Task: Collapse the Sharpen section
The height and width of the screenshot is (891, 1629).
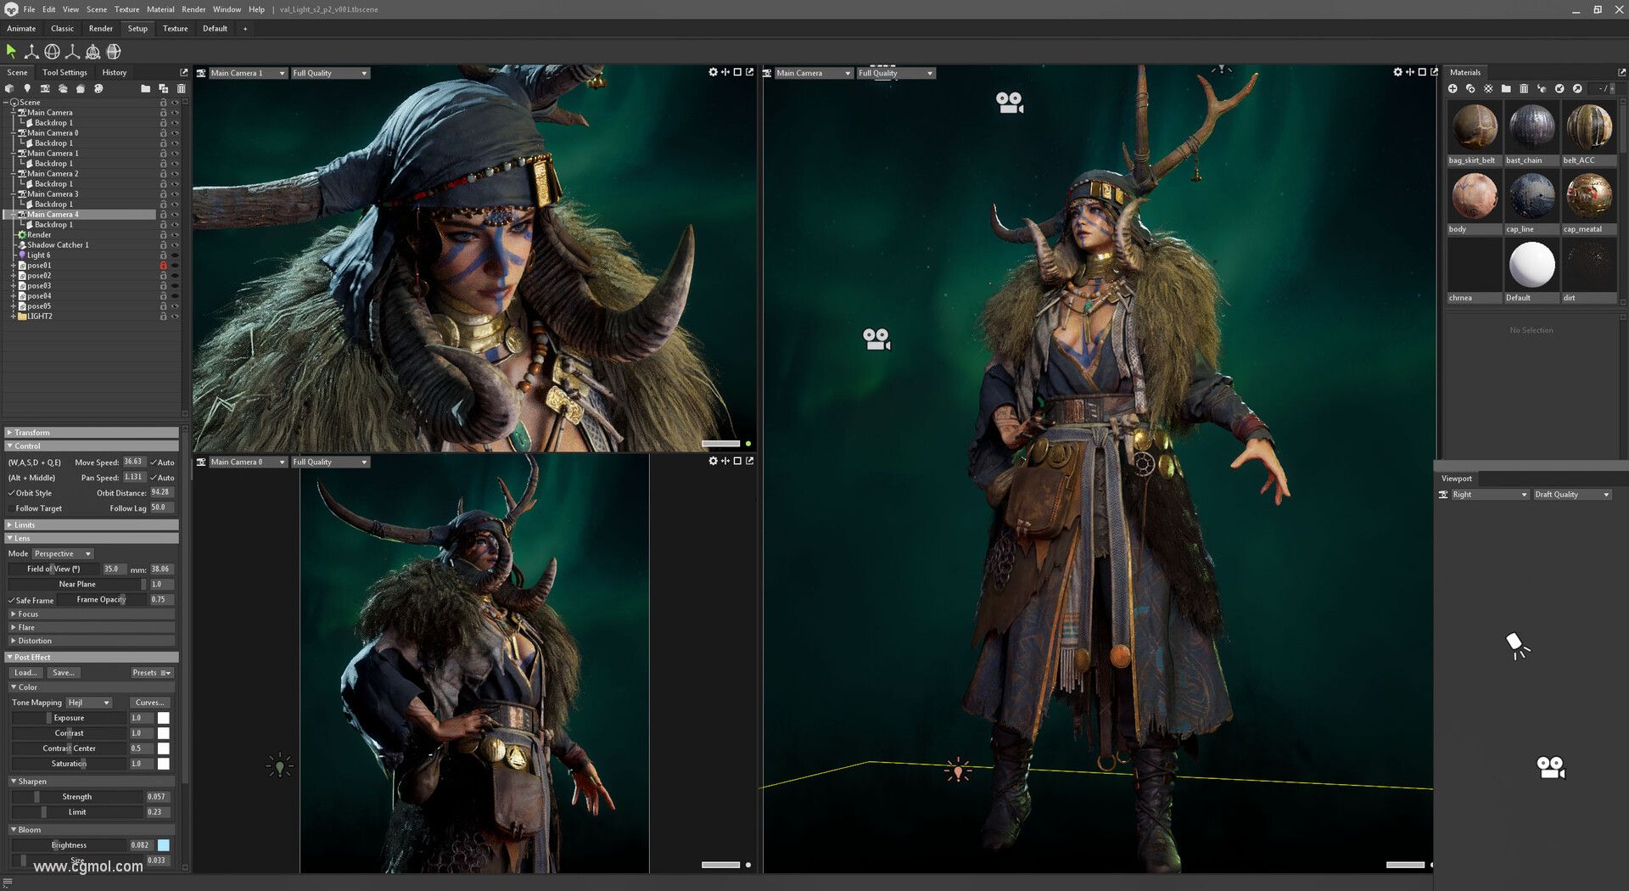Action: (x=92, y=782)
